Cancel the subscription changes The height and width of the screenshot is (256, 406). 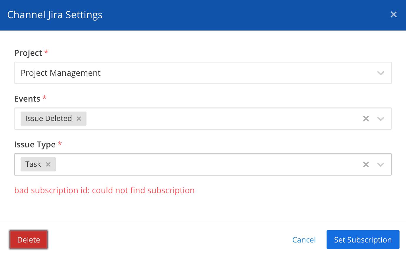pyautogui.click(x=304, y=240)
